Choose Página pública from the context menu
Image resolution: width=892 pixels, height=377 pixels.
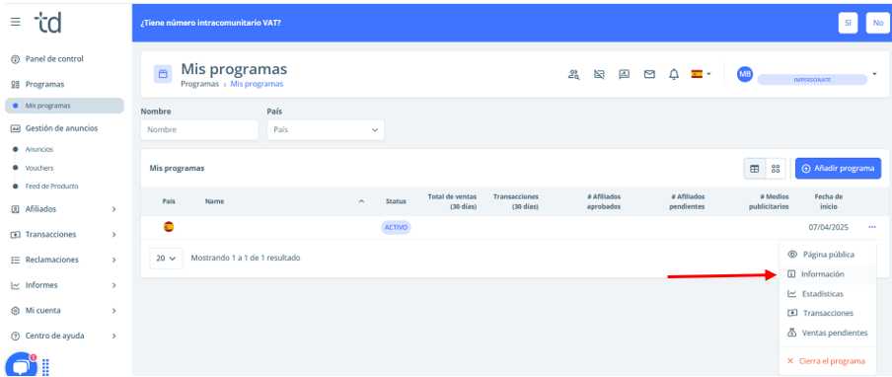(x=828, y=255)
